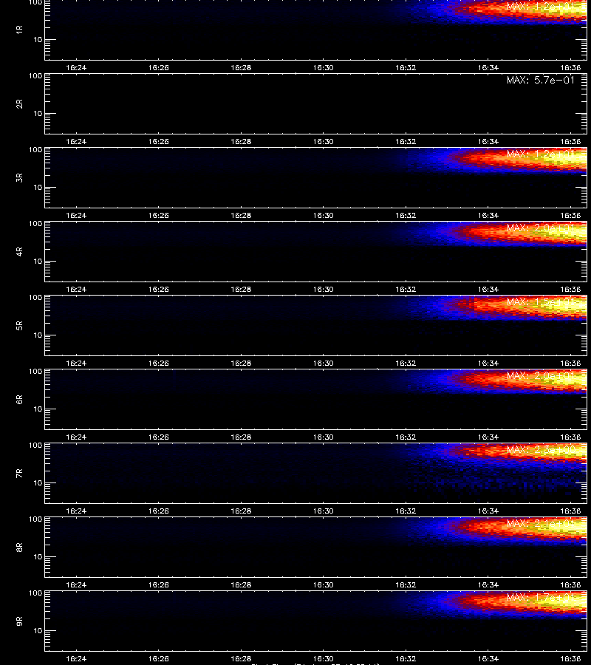The image size is (591, 665).
Task: Click the 3R panel axis label
Action: tap(19, 177)
